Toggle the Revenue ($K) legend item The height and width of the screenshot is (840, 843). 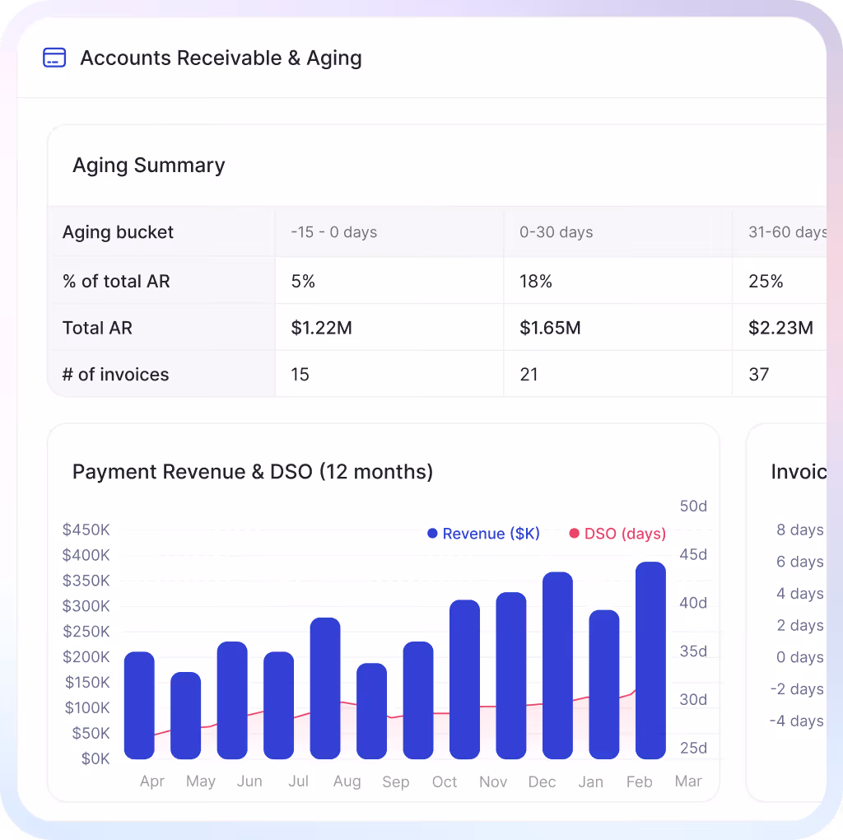(483, 534)
